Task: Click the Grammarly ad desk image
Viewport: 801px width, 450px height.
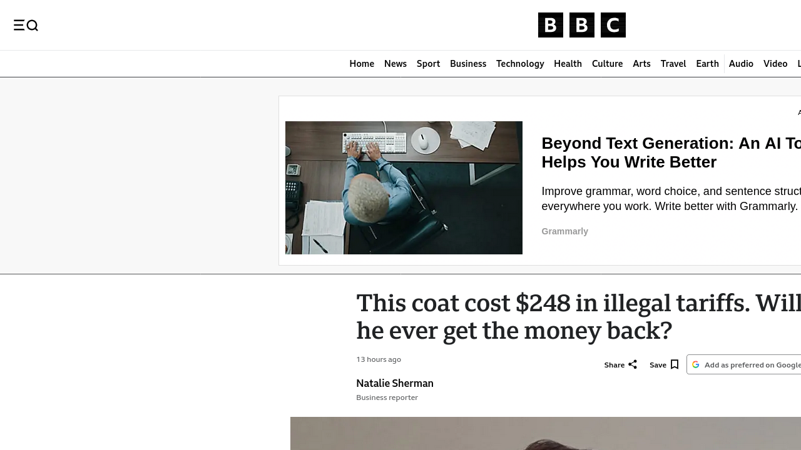Action: (404, 187)
